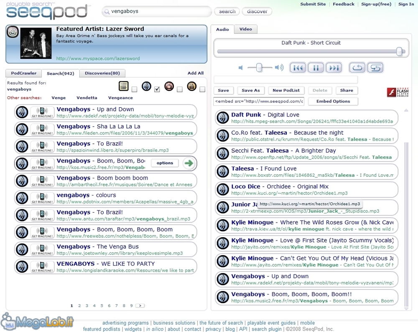Open the Discoveries(80) tab
The image size is (418, 332).
(x=102, y=73)
